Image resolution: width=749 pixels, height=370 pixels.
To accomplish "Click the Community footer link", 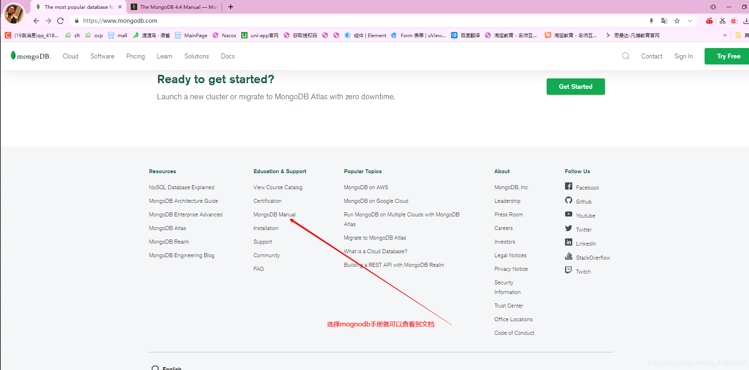I will (266, 255).
